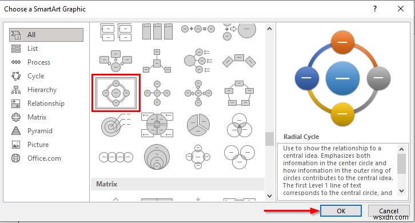Viewport: 415px width, 223px height.
Task: Click the Office.com globe icon
Action: [16, 158]
